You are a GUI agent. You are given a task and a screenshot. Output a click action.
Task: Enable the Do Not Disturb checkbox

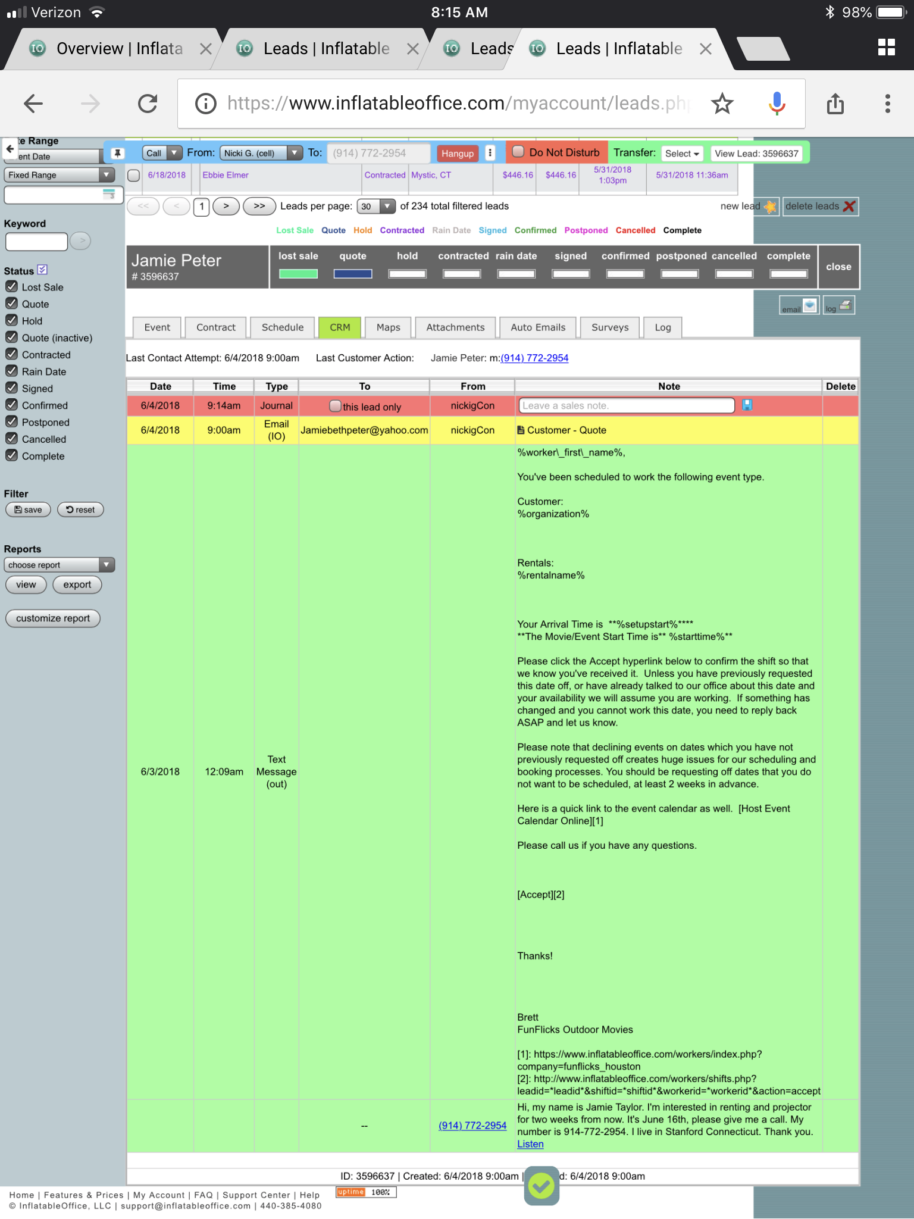[518, 152]
